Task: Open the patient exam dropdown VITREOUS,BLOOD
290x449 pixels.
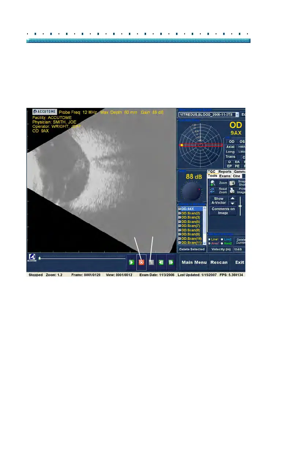Action: point(208,114)
